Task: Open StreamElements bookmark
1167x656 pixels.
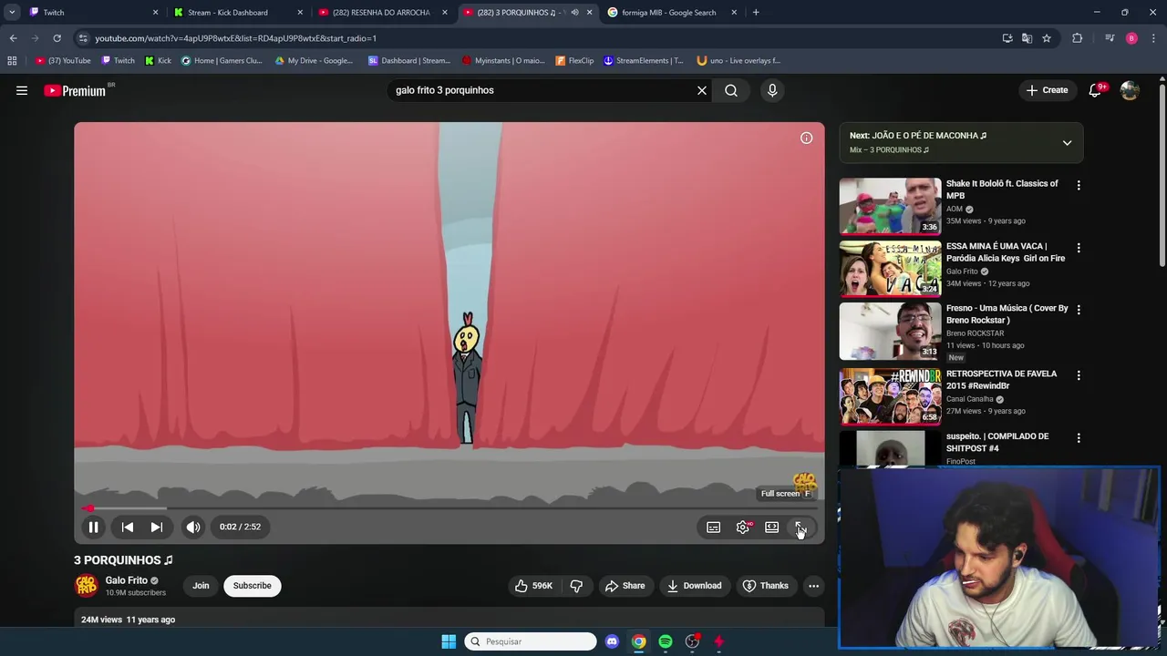Action: pos(644,61)
